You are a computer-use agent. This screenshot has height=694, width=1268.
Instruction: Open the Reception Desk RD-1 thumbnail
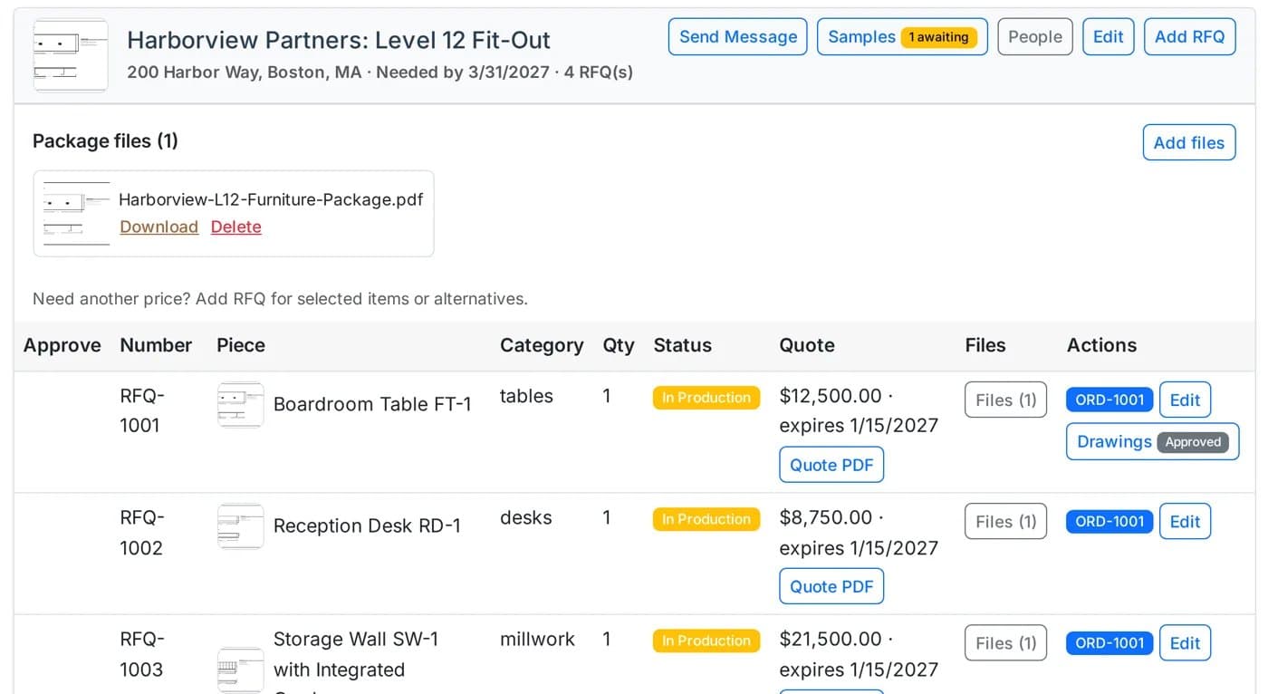click(241, 526)
